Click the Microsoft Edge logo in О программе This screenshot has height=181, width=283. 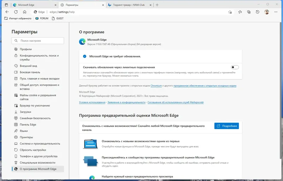[82, 42]
